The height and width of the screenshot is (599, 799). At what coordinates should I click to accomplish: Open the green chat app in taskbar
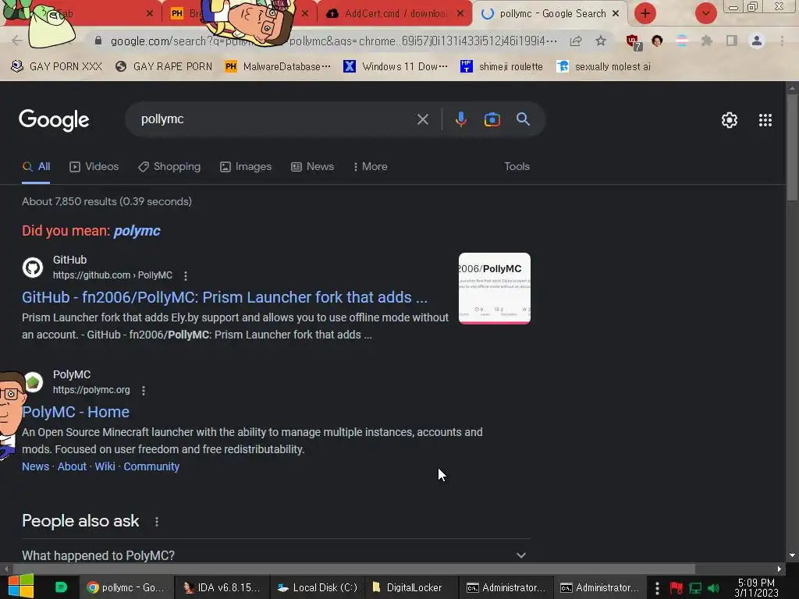61,587
